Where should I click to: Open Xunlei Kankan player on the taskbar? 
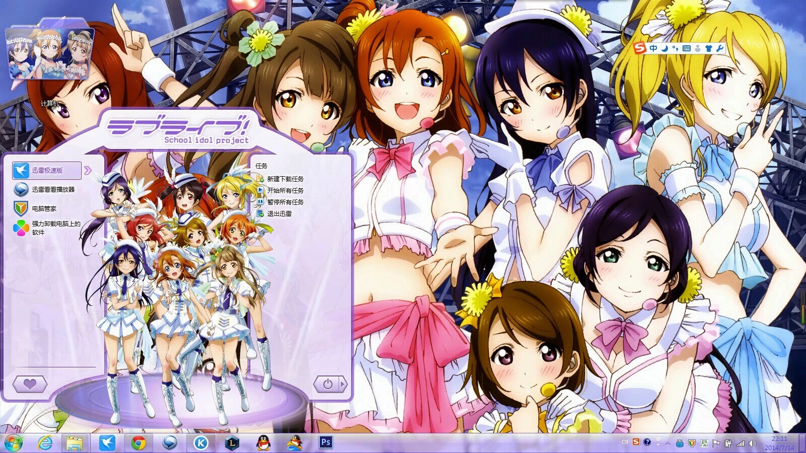click(170, 443)
